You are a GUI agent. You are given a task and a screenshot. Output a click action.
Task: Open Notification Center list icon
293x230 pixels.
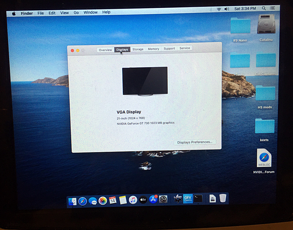(272, 8)
